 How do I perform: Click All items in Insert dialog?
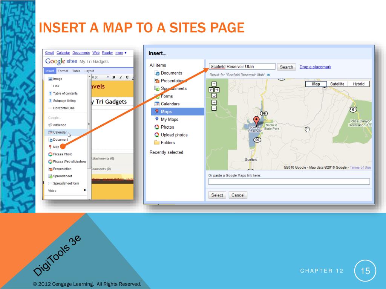point(158,65)
